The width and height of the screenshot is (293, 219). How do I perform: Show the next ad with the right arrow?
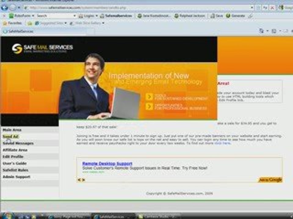point(84,180)
